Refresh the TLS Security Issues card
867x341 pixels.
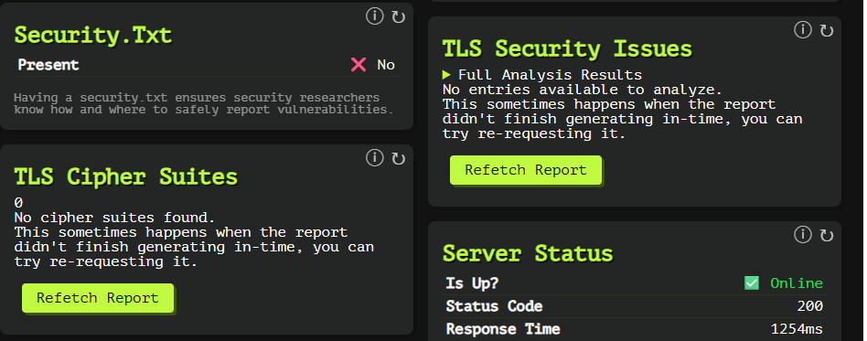pyautogui.click(x=827, y=31)
